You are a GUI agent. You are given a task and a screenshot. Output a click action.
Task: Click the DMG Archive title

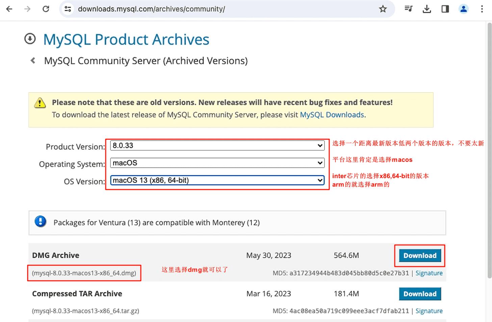(x=56, y=255)
